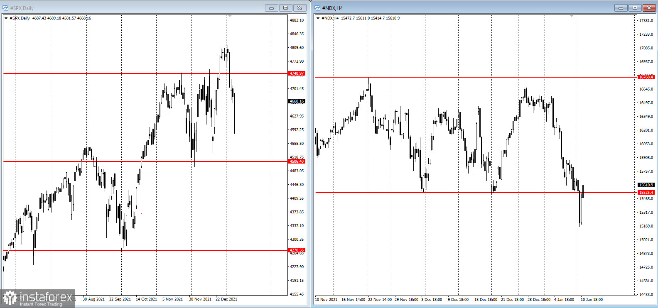
Task: Select the red 15525.4 horizontal line on NDX
Action: pos(476,193)
